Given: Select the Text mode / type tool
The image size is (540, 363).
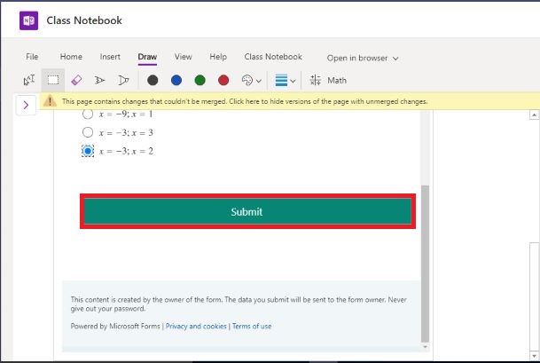Looking at the screenshot, I should (x=29, y=81).
